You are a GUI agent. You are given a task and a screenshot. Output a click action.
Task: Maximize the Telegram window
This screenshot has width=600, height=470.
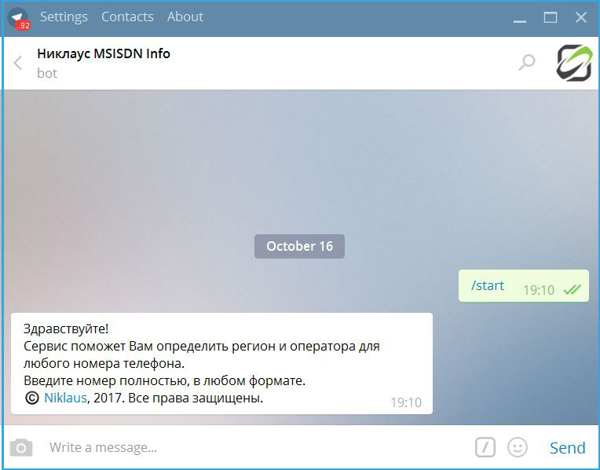click(551, 17)
